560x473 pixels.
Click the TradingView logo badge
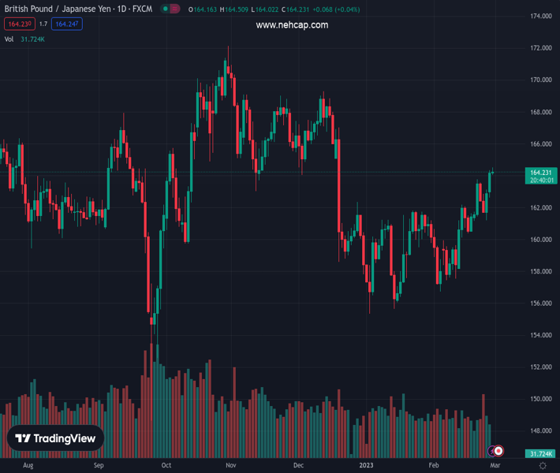[55, 439]
